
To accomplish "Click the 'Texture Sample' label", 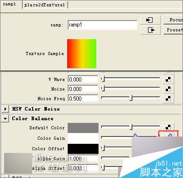I will (x=45, y=54).
